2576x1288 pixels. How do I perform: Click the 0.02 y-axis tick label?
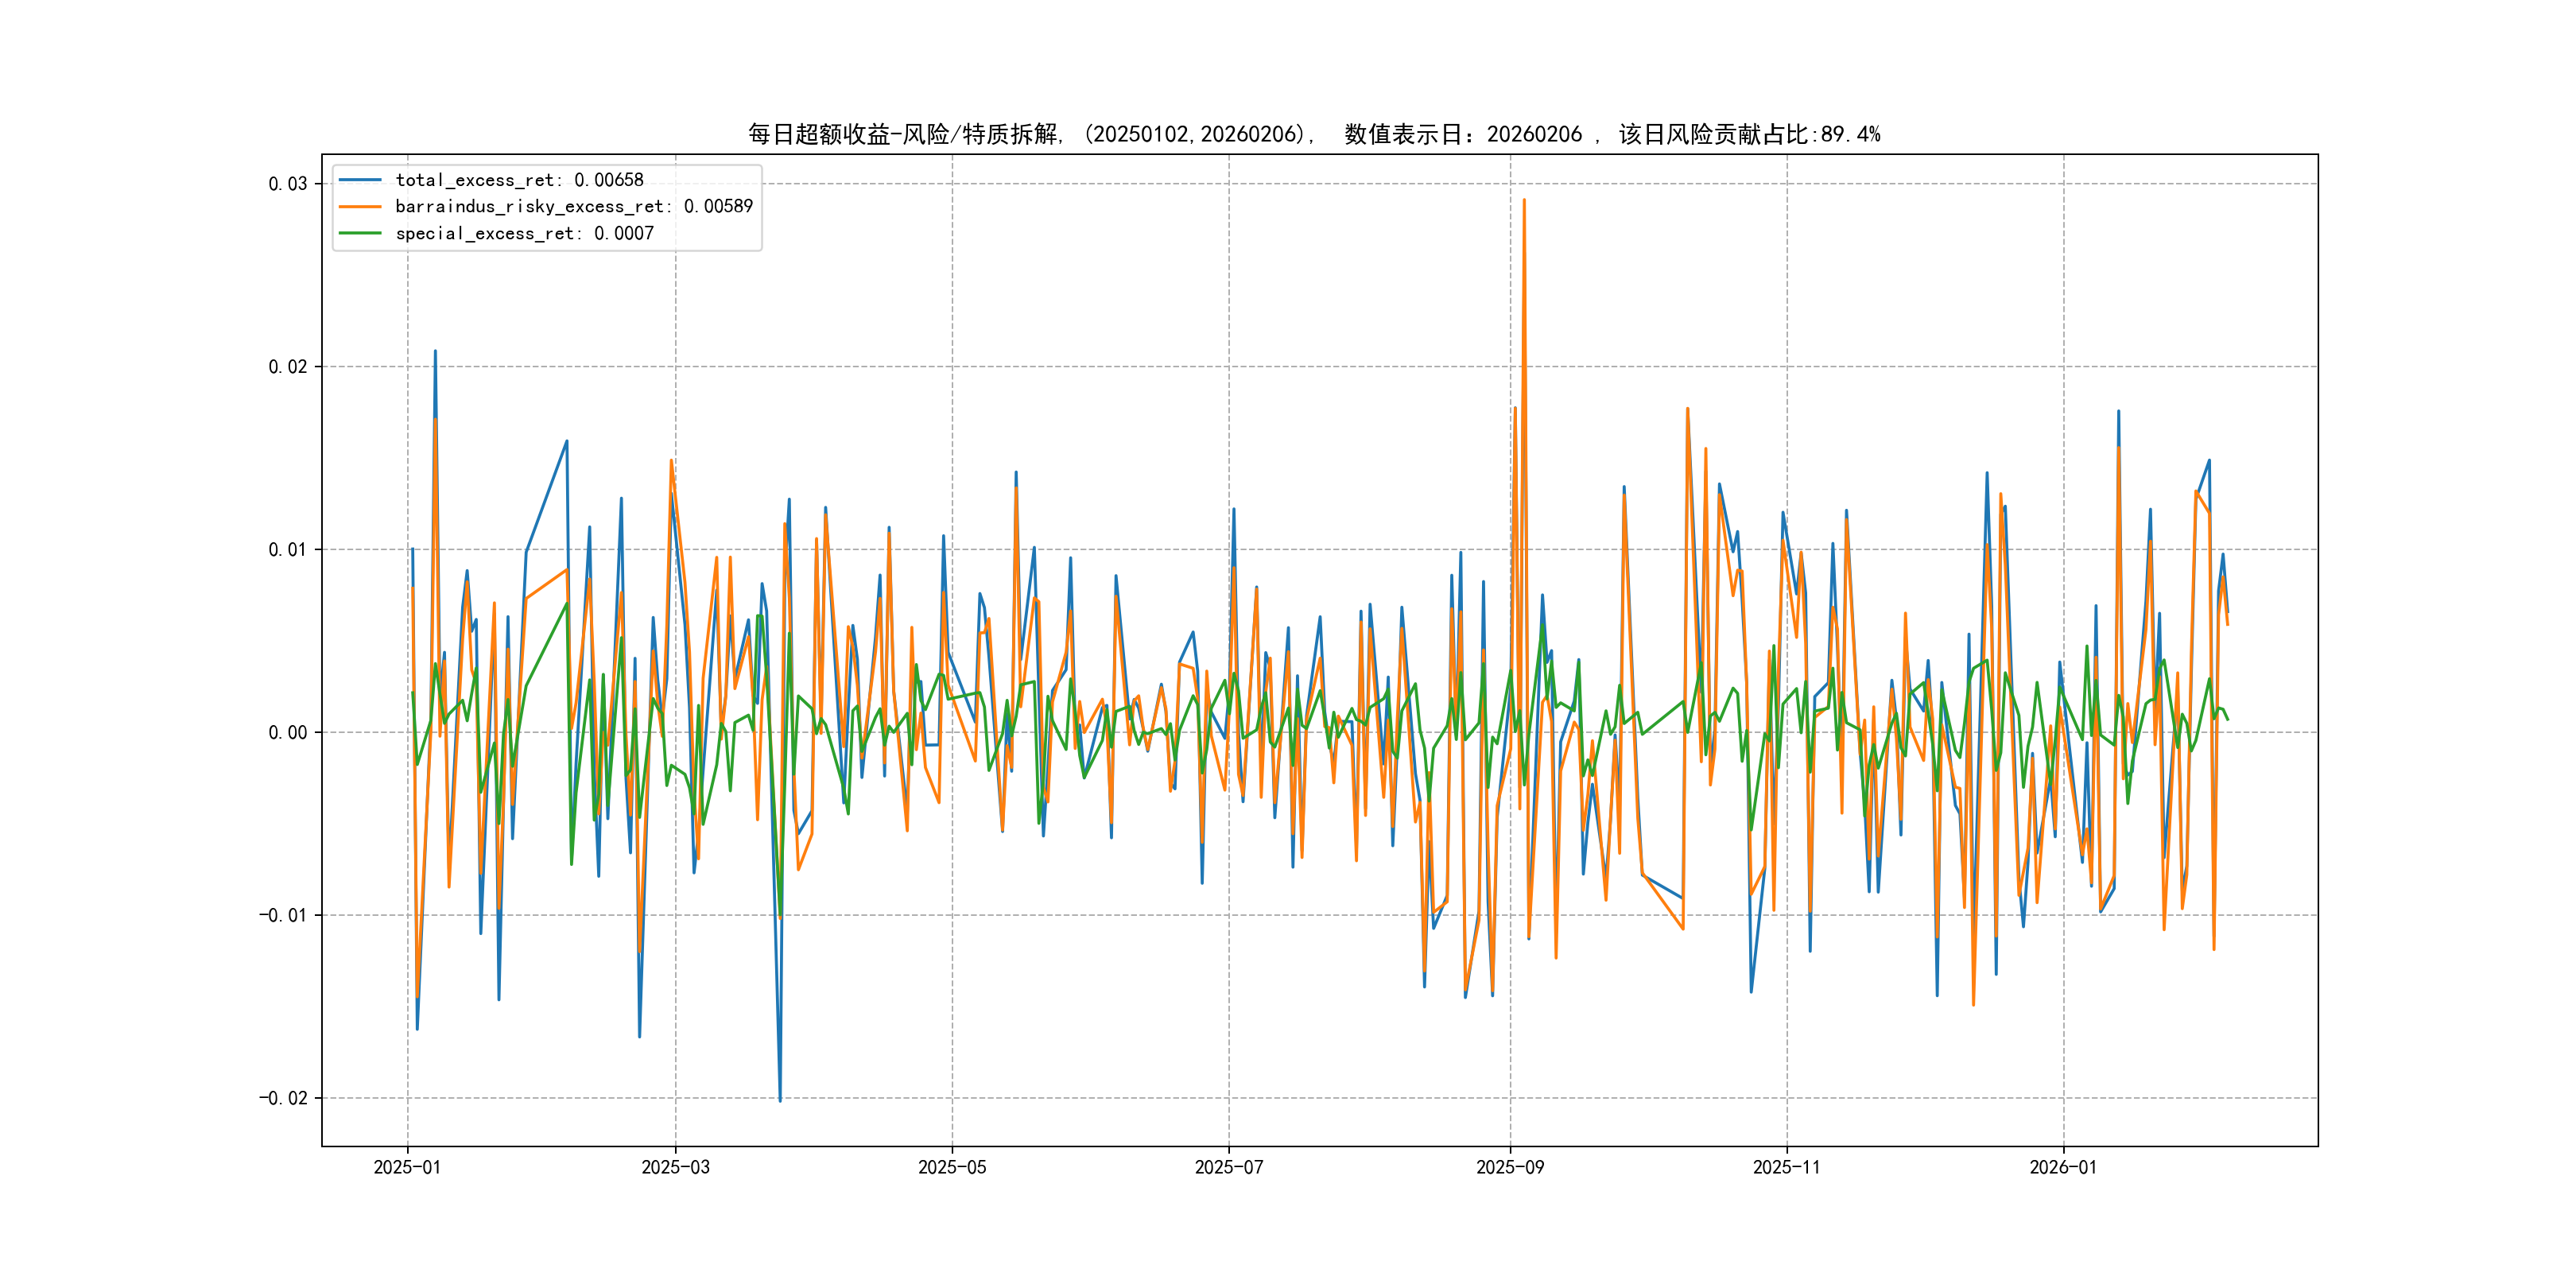(287, 367)
